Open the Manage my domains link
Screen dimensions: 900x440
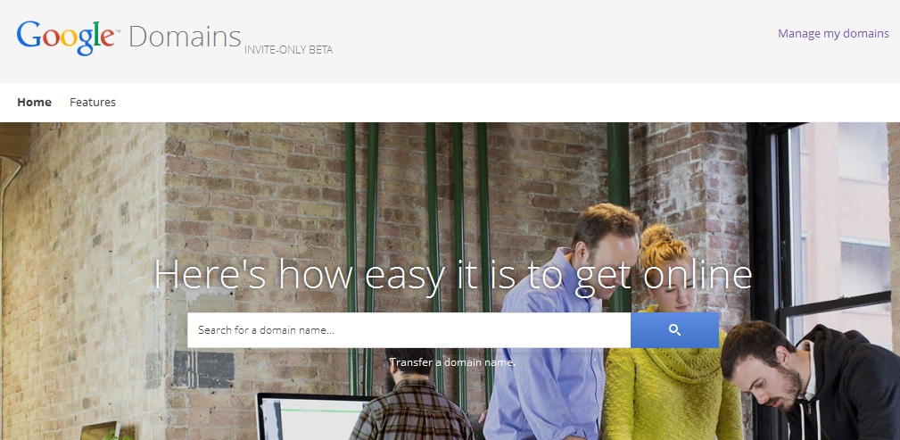833,34
